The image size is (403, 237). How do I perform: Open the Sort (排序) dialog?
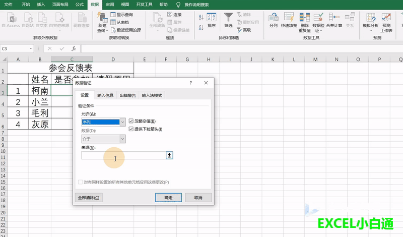212,20
